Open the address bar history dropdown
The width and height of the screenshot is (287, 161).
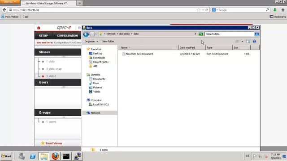click(x=196, y=34)
